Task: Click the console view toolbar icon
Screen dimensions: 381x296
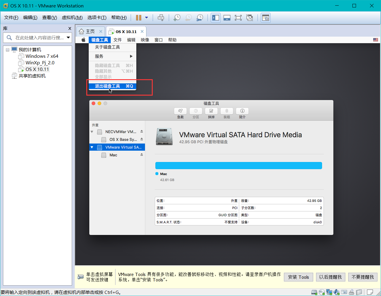Action: [x=266, y=18]
